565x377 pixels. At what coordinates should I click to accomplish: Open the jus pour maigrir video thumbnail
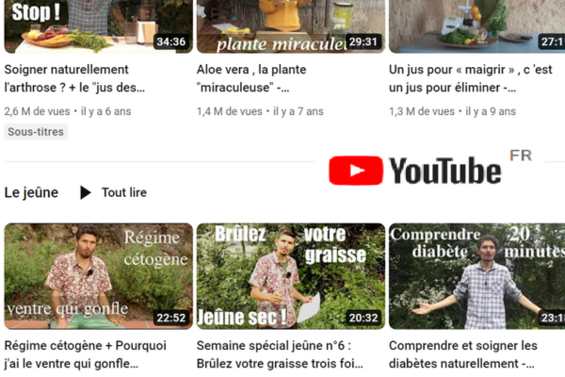477,26
